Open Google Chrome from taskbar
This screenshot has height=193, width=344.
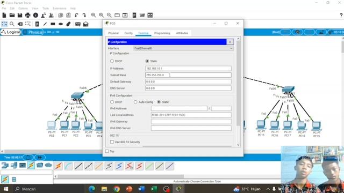(117, 189)
